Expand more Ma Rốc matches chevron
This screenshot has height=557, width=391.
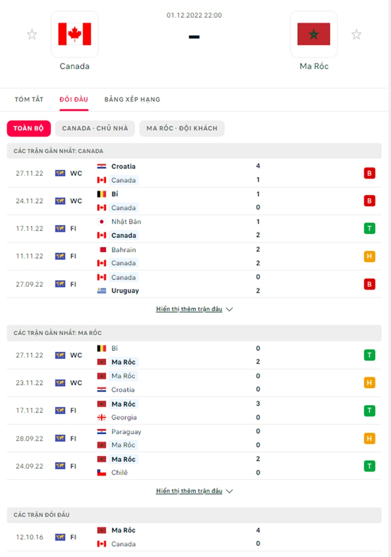click(x=230, y=491)
